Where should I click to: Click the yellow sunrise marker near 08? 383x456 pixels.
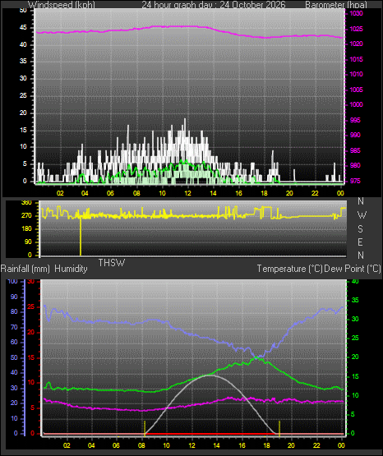tap(145, 428)
